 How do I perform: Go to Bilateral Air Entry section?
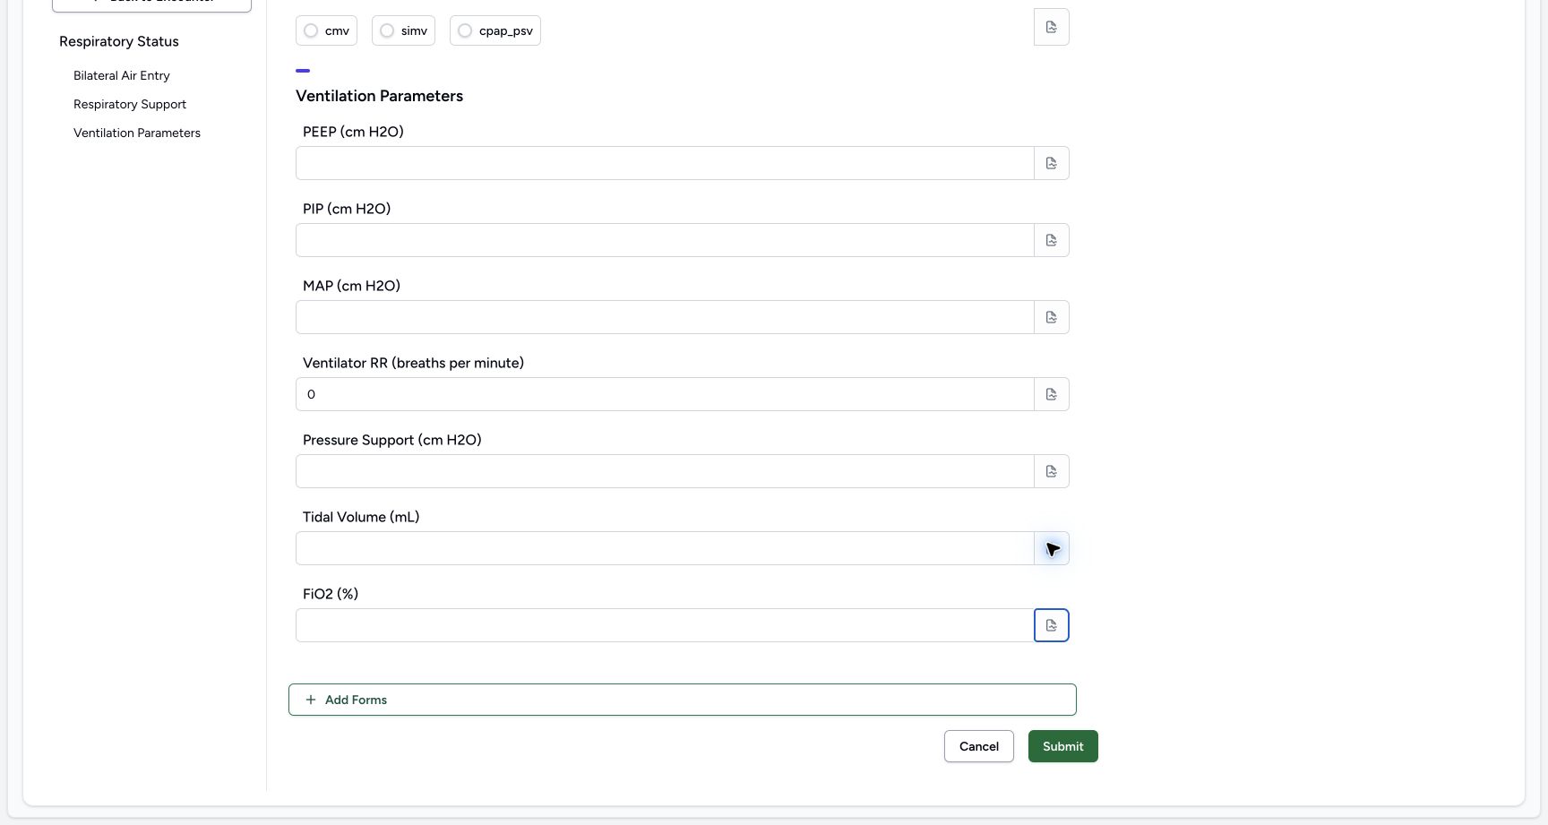122,75
